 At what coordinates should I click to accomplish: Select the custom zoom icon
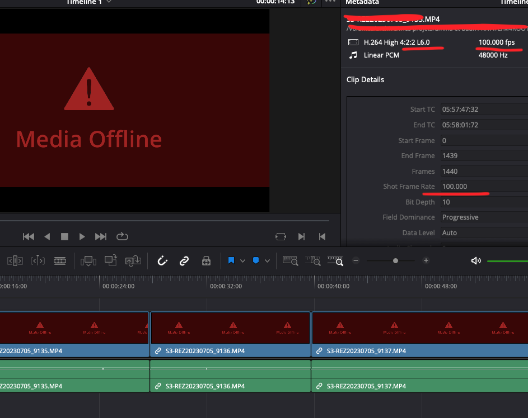coord(335,260)
